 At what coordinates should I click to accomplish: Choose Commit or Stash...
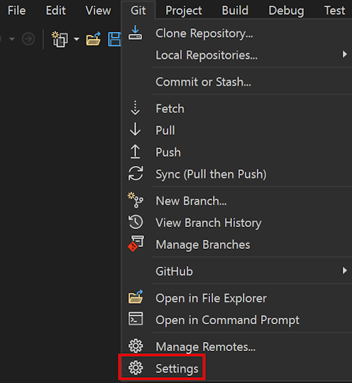coord(203,82)
